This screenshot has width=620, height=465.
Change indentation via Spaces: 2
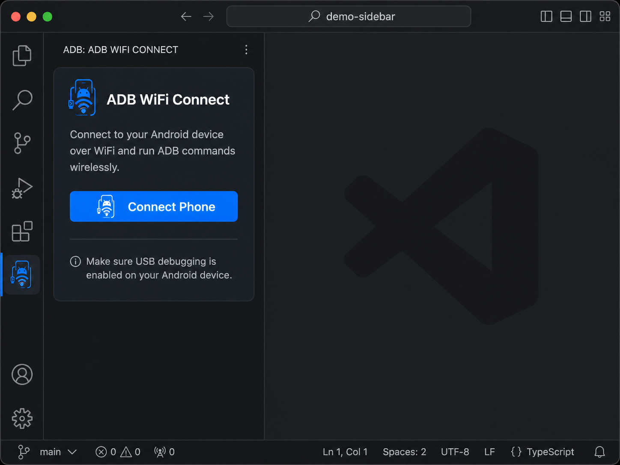pyautogui.click(x=404, y=452)
